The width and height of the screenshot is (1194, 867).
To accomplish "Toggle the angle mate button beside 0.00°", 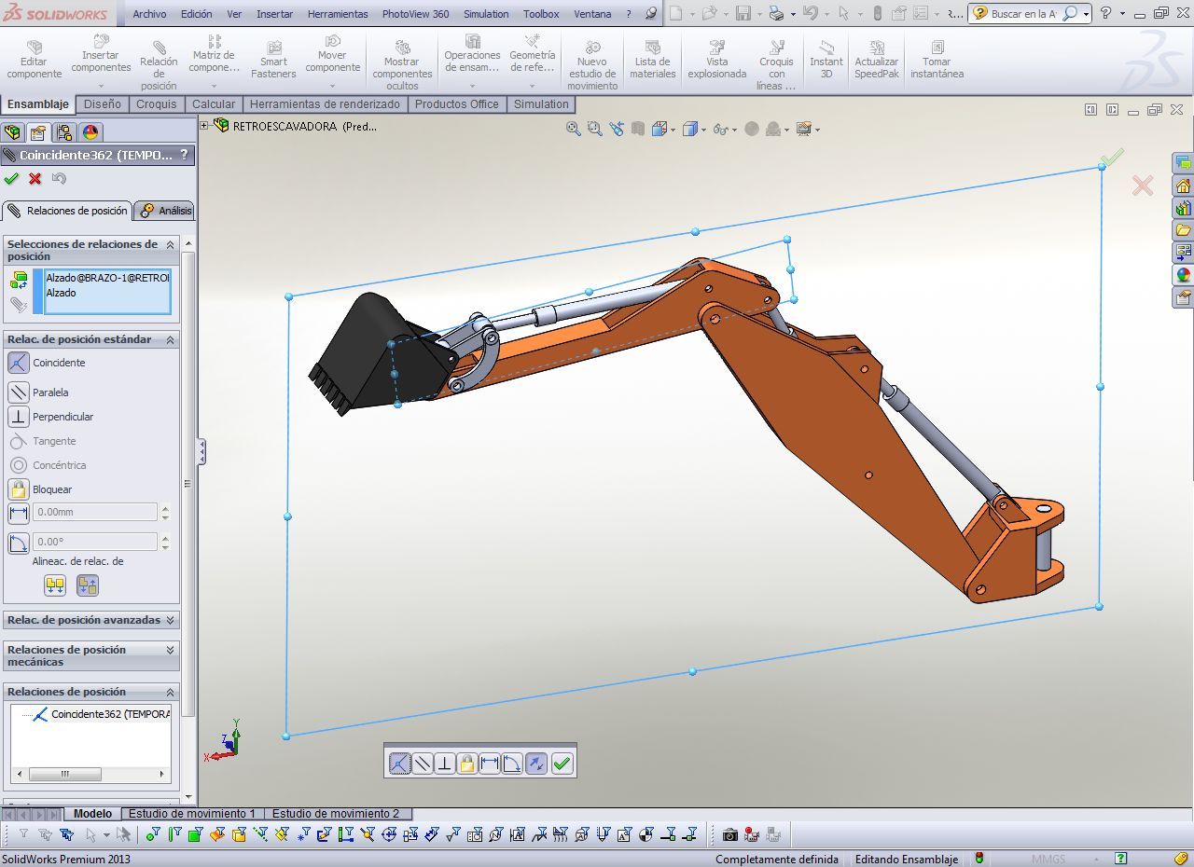I will pos(19,542).
